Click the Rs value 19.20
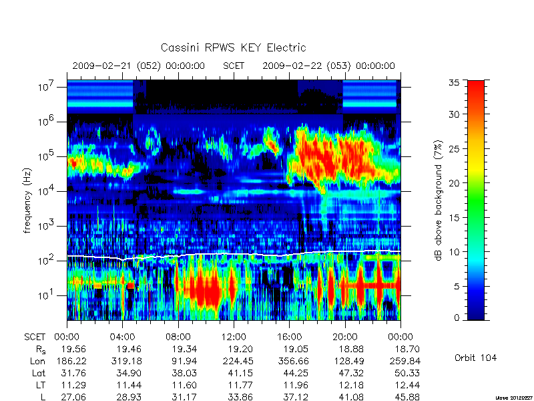534x401 pixels. pyautogui.click(x=240, y=349)
